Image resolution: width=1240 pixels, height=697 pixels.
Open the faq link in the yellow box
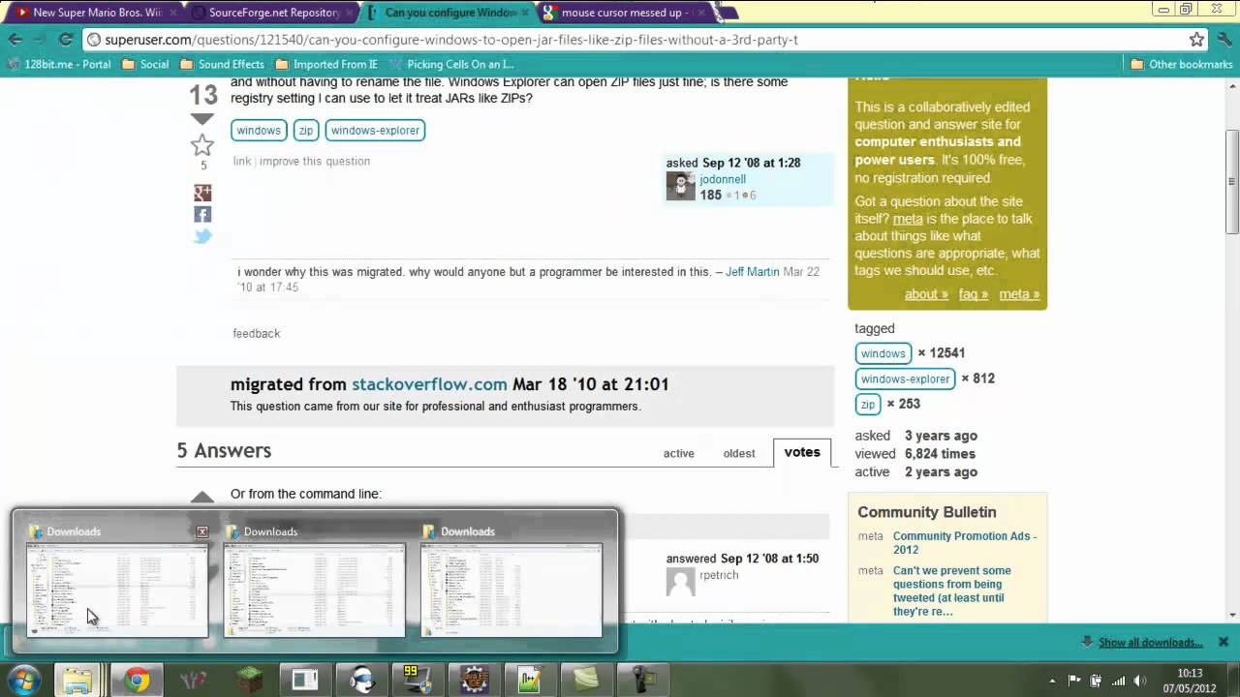[974, 294]
